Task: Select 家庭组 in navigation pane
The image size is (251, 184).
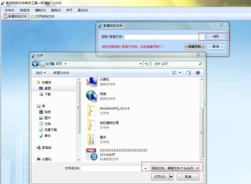Action: point(44,148)
